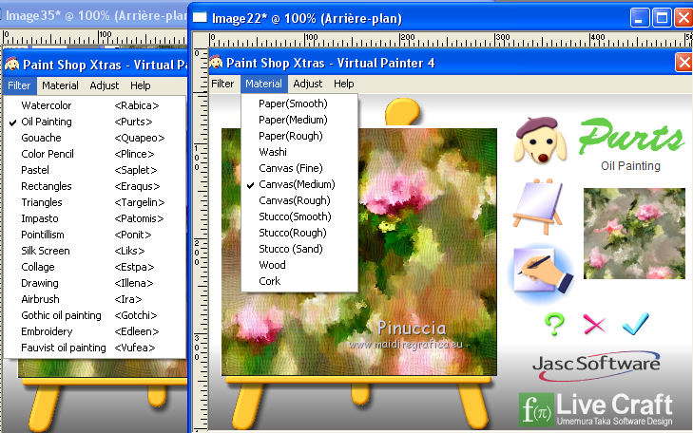Select the Washi material
This screenshot has height=433, width=693.
[299, 152]
